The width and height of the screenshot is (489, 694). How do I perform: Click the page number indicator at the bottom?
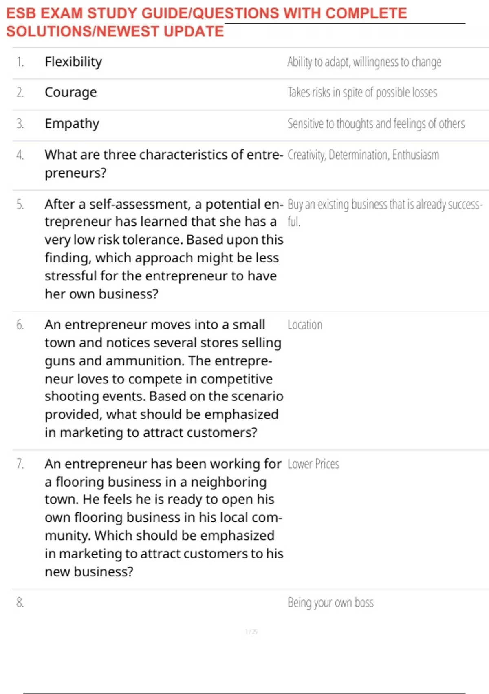pyautogui.click(x=251, y=632)
